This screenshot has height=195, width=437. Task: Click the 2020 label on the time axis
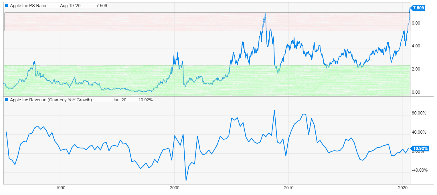tap(403, 188)
